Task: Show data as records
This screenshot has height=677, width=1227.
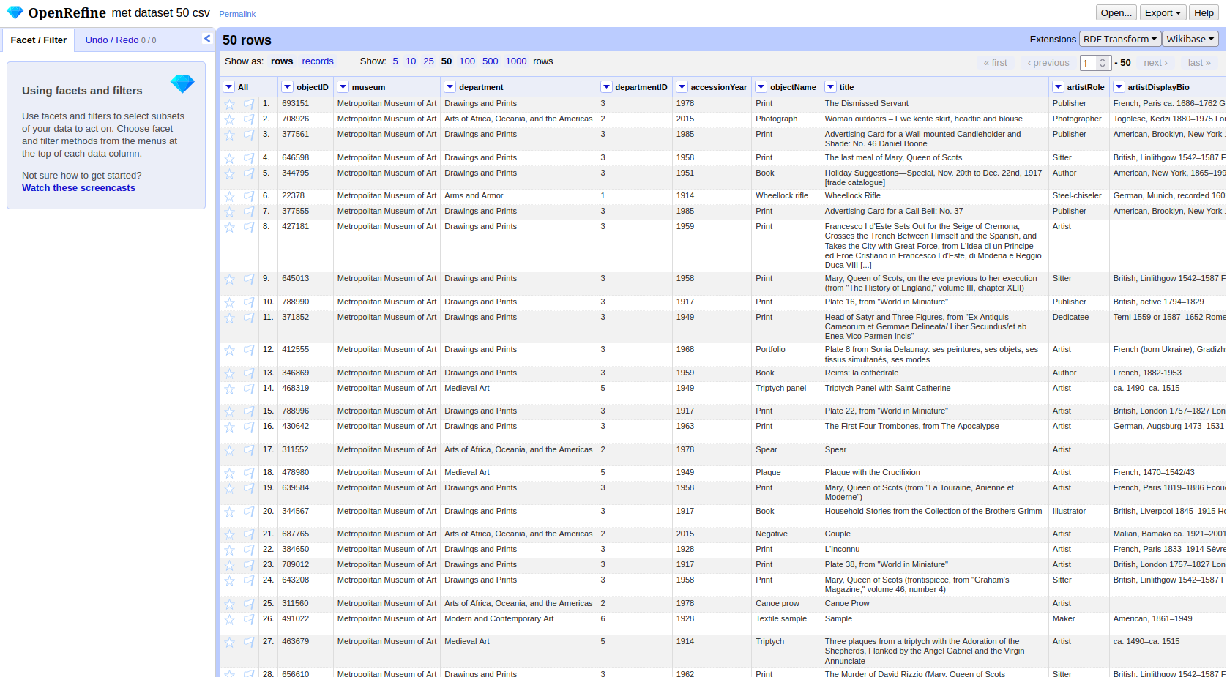Action: (x=318, y=61)
